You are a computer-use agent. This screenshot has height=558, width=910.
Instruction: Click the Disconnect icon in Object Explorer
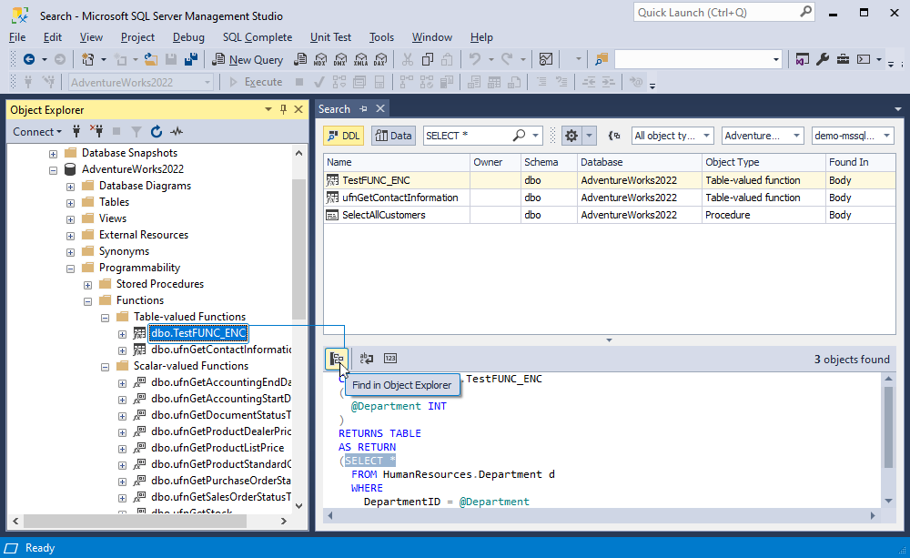pyautogui.click(x=96, y=132)
